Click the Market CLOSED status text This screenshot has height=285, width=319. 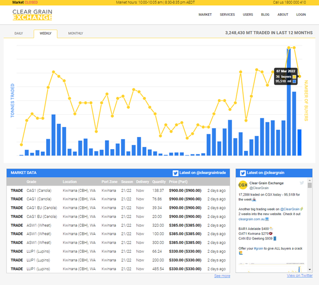click(25, 3)
